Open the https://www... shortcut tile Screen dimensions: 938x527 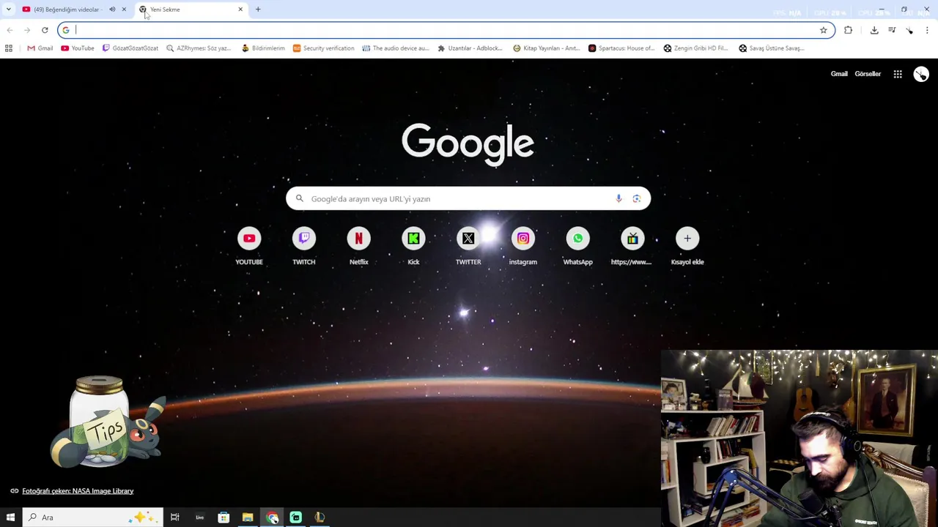click(632, 246)
